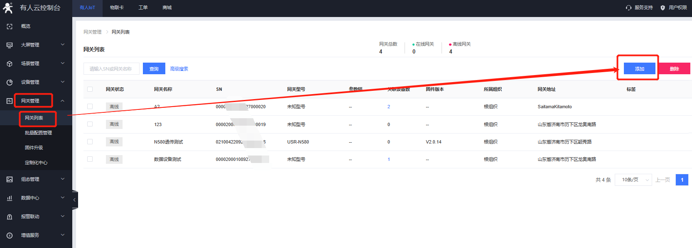Click the 概览 overview sidebar icon

click(10, 26)
